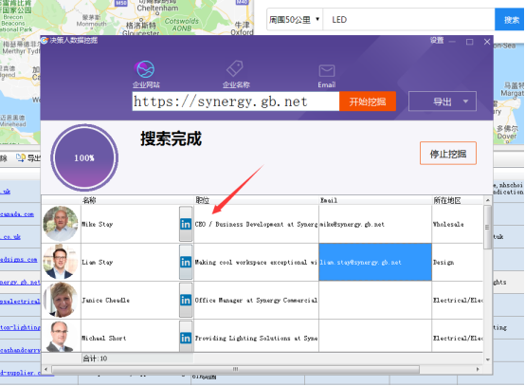Screen dimensions: 525x386
Task: Click the Design region cell
Action: pos(458,262)
